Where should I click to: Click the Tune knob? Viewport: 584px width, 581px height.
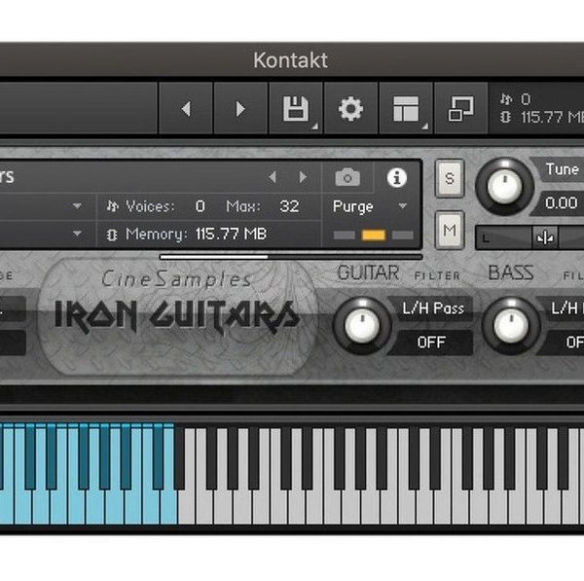click(504, 186)
